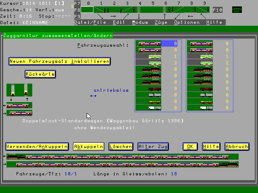The width and height of the screenshot is (258, 193).
Task: Toggle the Alter Zug button
Action: 153,147
